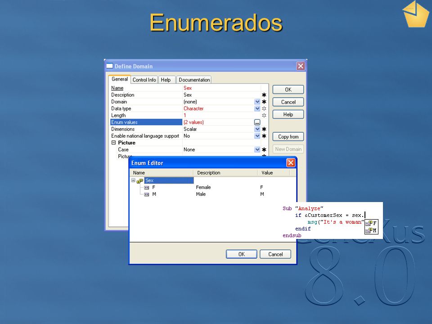Screen dimensions: 432x324
Task: Click the asterisk marker beside Dimensions row
Action: tap(264, 129)
